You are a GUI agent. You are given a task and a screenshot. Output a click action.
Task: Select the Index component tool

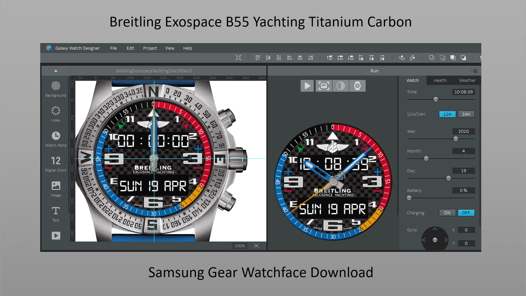[55, 113]
